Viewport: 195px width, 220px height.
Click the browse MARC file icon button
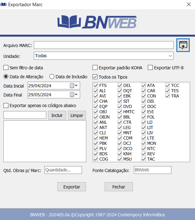[x=183, y=45]
